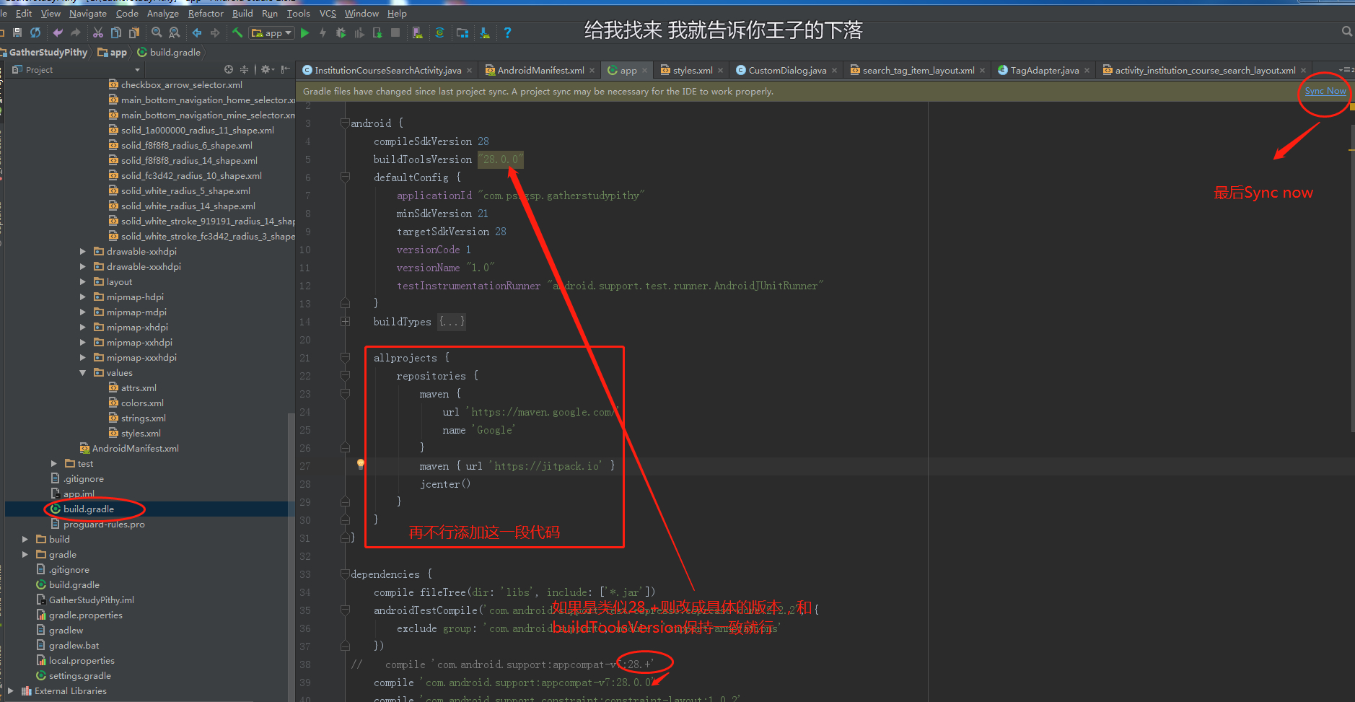The image size is (1355, 702).
Task: Hide the Project panel with the hide icon
Action: click(285, 69)
